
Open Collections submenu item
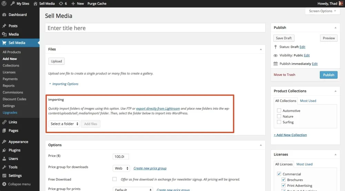11,66
